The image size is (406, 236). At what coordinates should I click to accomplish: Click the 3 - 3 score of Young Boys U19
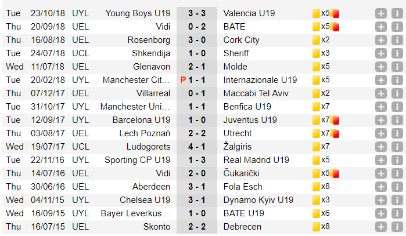(198, 13)
